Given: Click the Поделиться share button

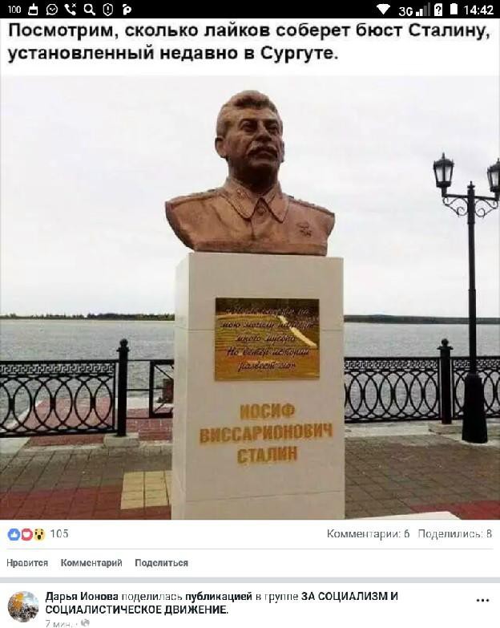Looking at the screenshot, I should (x=162, y=563).
